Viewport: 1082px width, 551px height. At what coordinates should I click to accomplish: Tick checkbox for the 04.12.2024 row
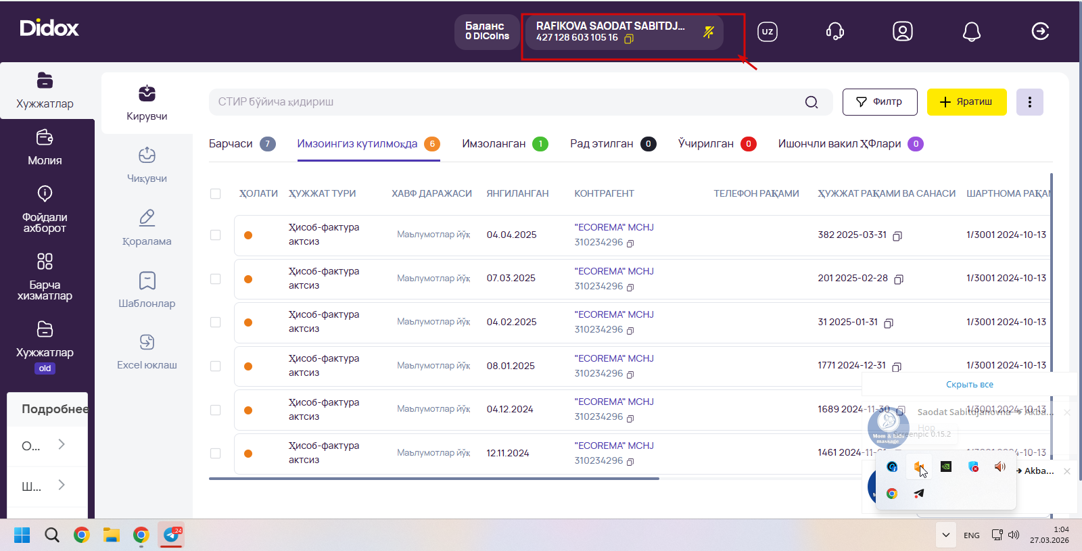point(216,410)
